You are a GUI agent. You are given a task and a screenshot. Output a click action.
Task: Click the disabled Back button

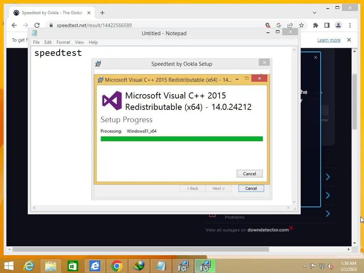(x=193, y=188)
